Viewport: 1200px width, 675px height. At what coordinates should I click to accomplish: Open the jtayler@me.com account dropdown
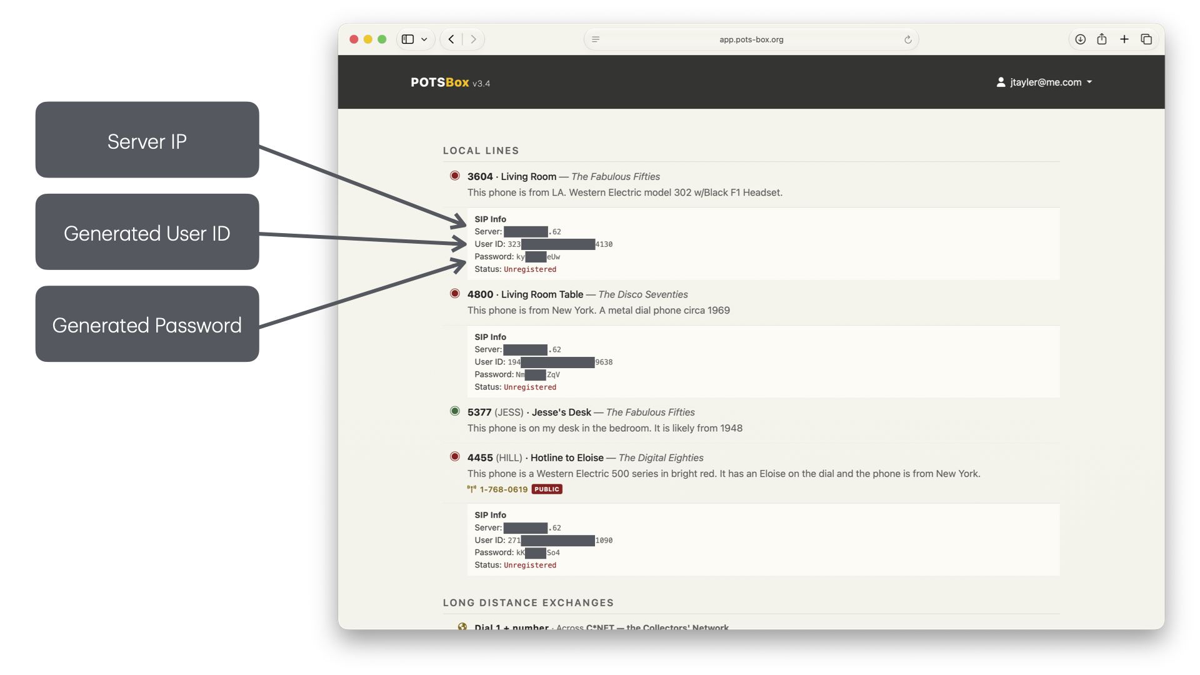[x=1044, y=82]
